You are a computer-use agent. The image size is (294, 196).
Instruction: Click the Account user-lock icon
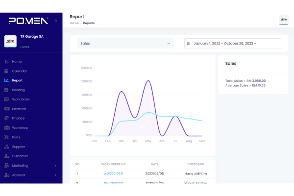point(7,175)
